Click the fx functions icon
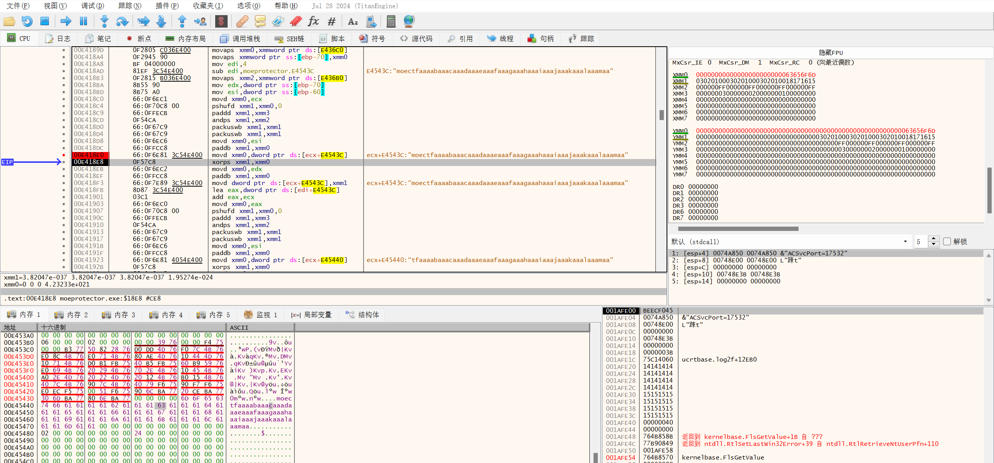The height and width of the screenshot is (463, 994). (313, 21)
